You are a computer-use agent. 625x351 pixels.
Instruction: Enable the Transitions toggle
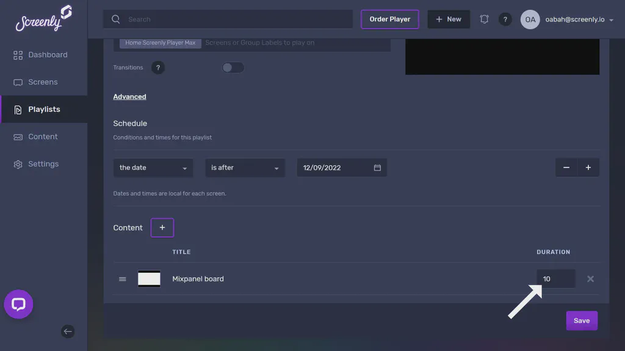pyautogui.click(x=233, y=68)
